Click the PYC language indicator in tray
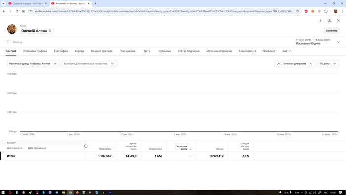Screen dimensions: 346x195 coord(325,193)
